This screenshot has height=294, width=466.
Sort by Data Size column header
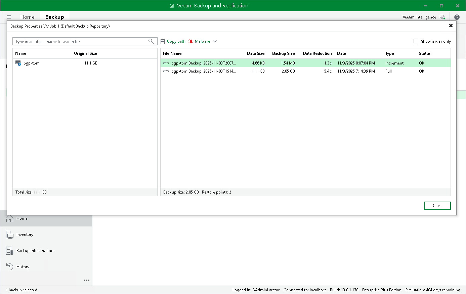pyautogui.click(x=256, y=53)
